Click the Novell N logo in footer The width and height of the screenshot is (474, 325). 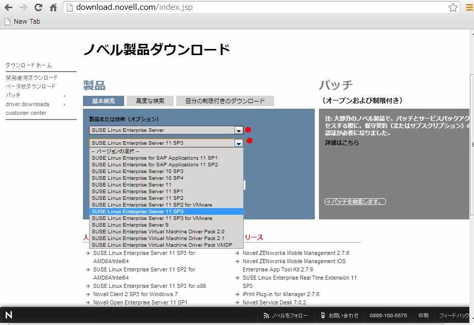tap(9, 315)
